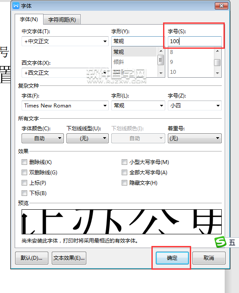Click the 默认(D)... button

pos(31,258)
